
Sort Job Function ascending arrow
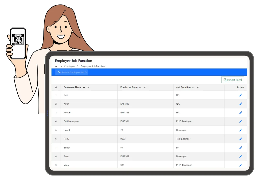pyautogui.click(x=193, y=88)
